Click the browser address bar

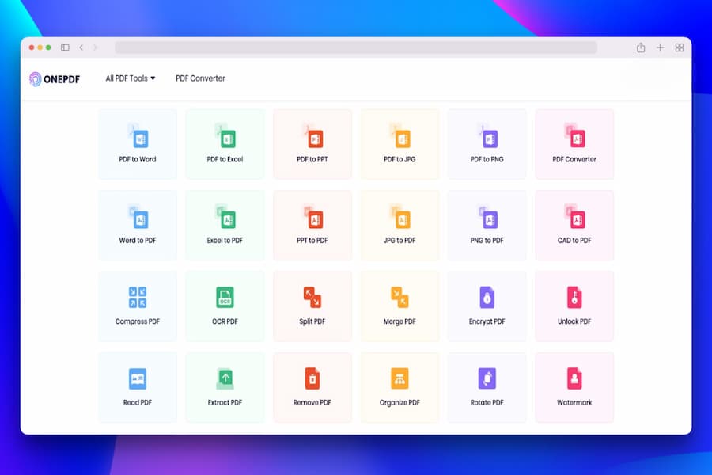(356, 47)
